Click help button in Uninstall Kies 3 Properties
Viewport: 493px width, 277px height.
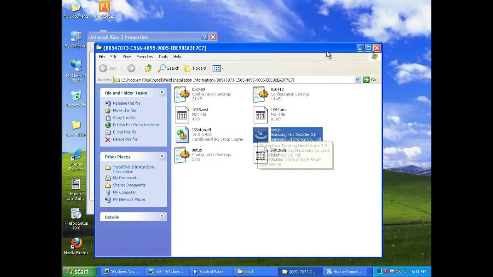coord(205,37)
